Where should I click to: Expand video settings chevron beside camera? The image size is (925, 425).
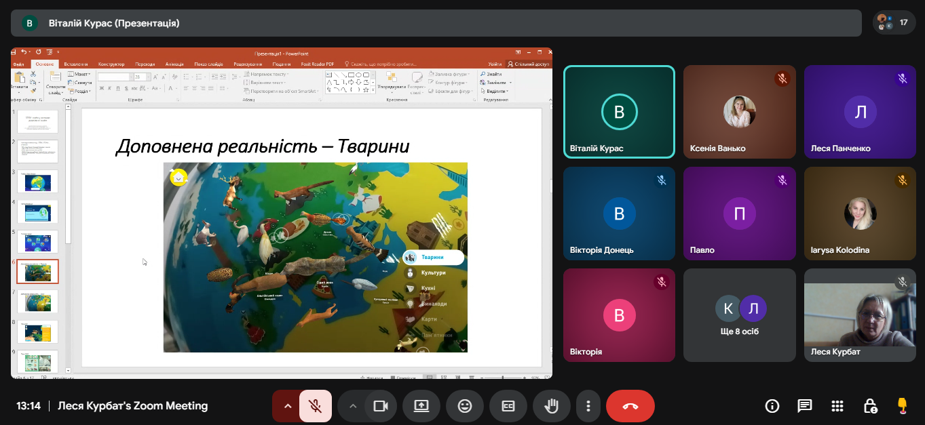(352, 406)
